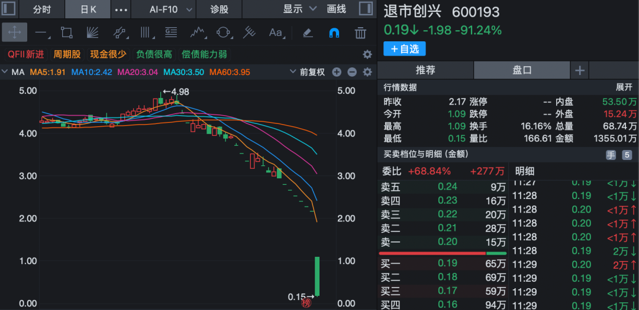Click the 卖一 0.20 order row
639x310 pixels.
[x=443, y=242]
